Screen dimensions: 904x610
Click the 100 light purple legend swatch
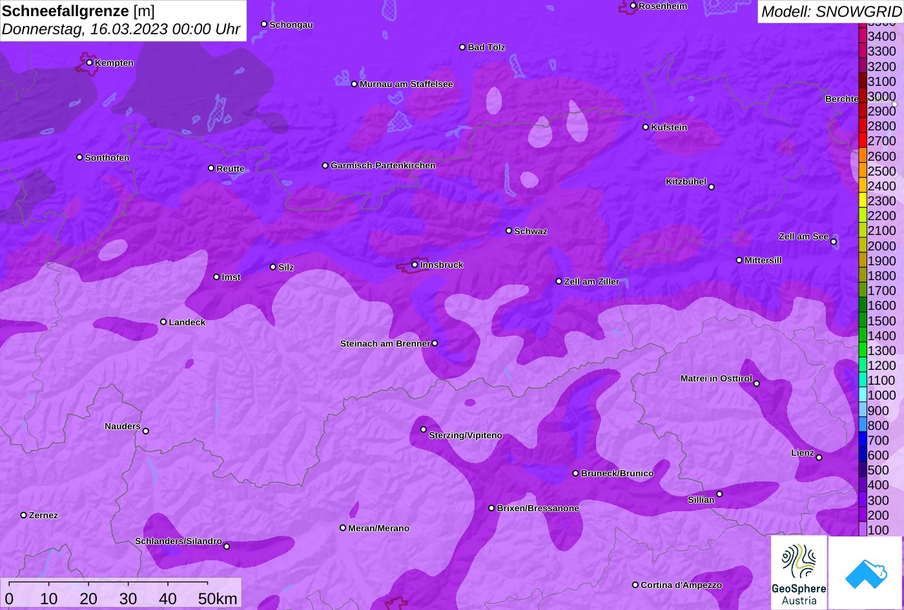[x=863, y=530]
